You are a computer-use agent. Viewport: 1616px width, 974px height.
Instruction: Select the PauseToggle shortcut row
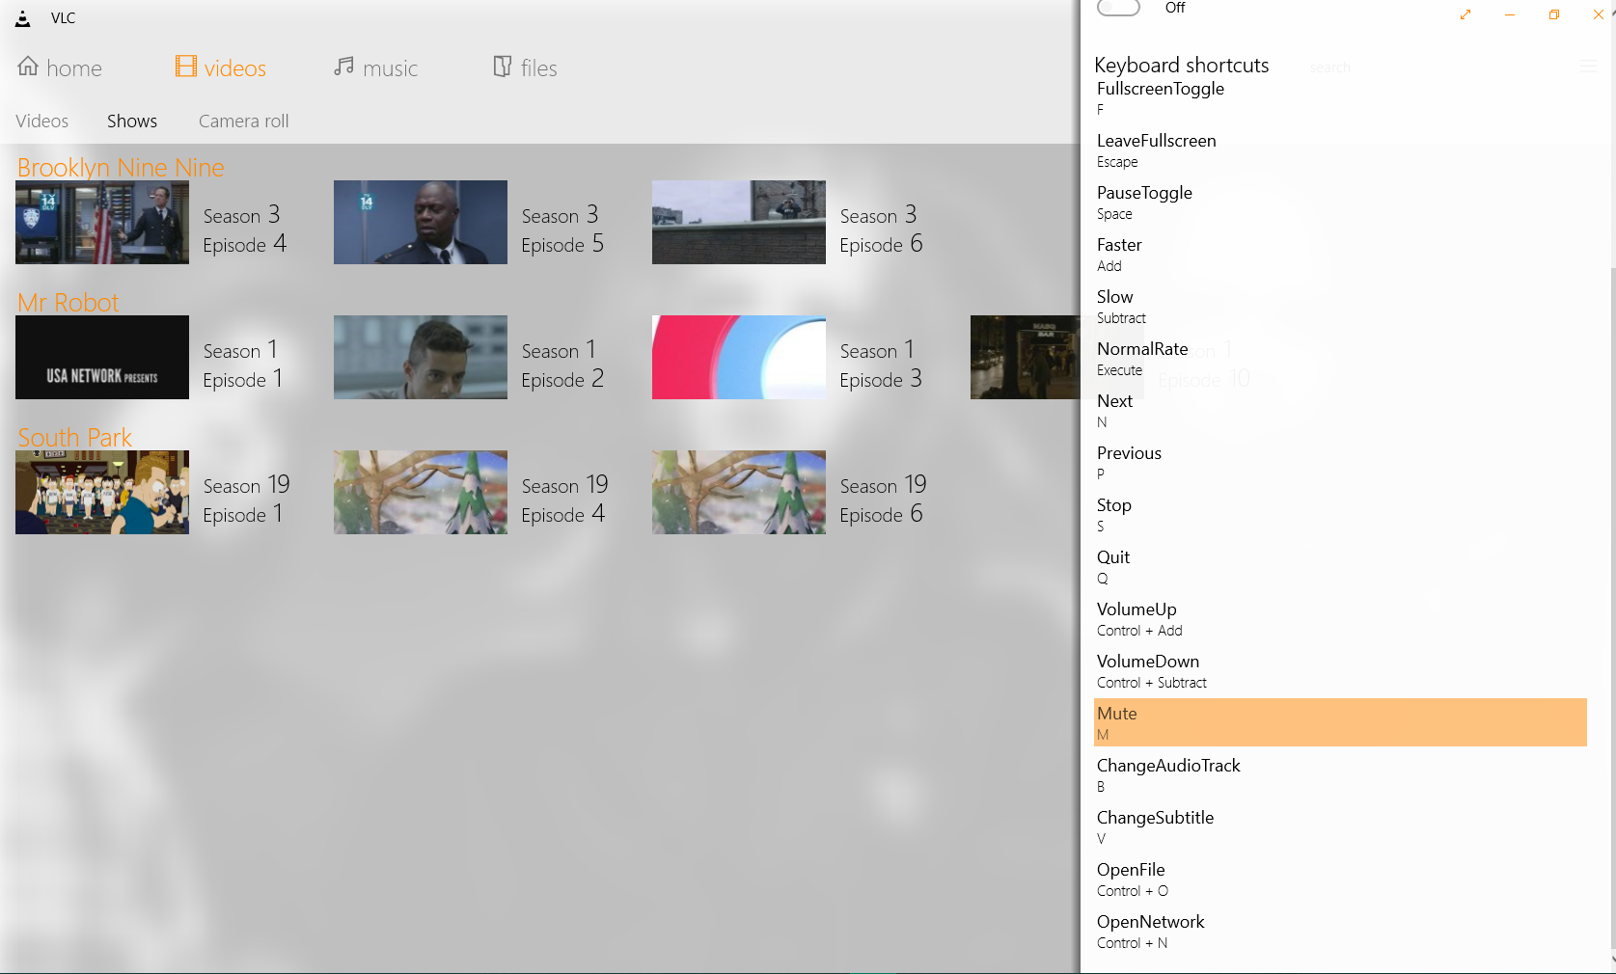click(x=1340, y=202)
